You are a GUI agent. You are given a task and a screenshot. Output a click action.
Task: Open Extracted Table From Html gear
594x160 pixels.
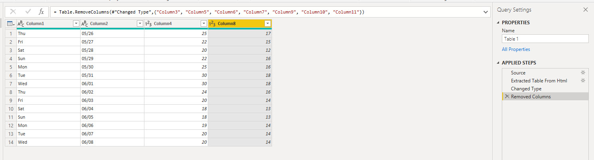click(x=583, y=80)
